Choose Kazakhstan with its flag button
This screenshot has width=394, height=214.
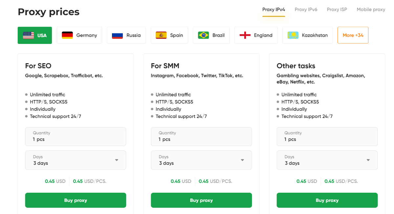pyautogui.click(x=307, y=35)
